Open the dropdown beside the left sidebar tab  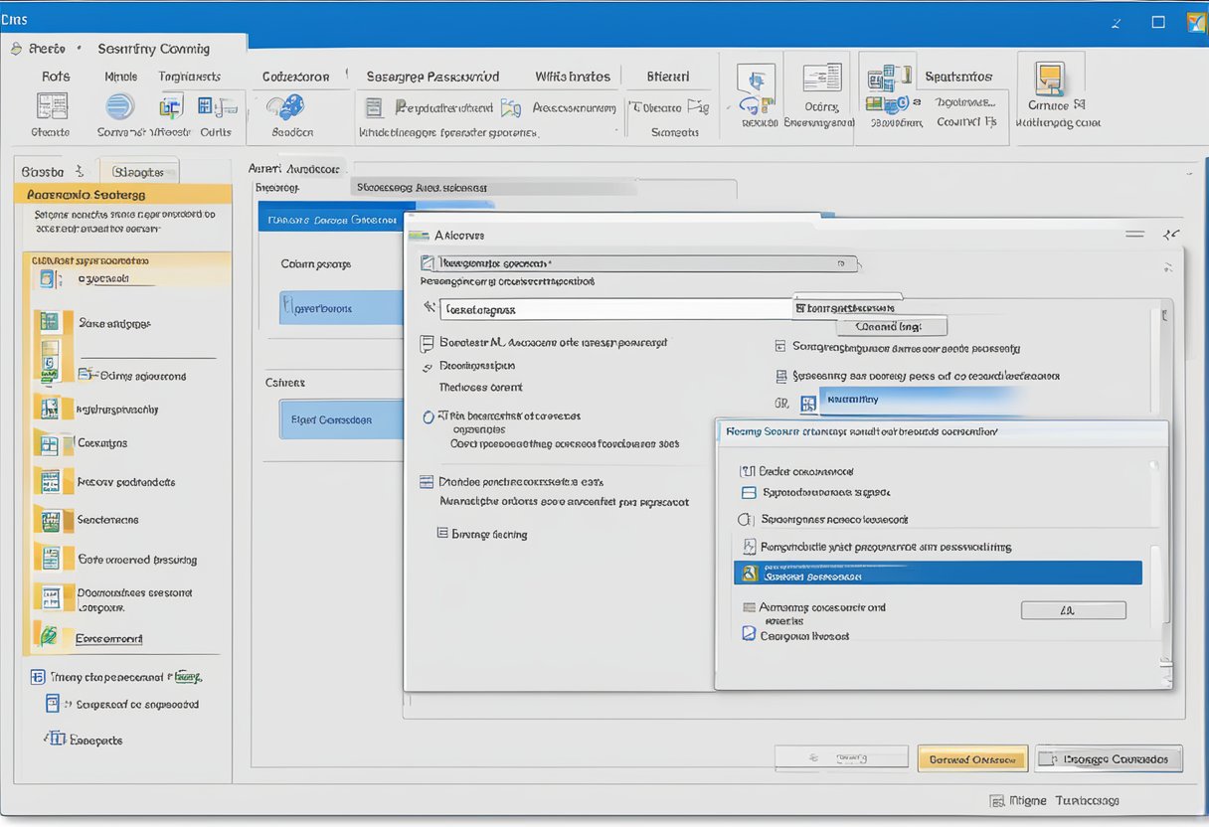[80, 170]
